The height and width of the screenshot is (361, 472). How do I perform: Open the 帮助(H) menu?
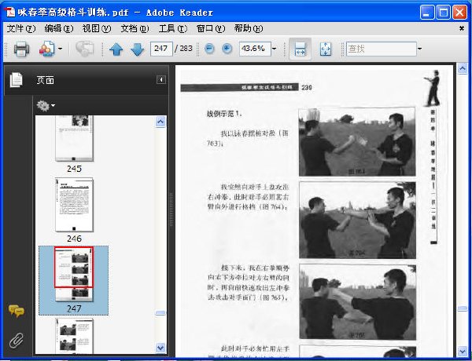[x=249, y=29]
